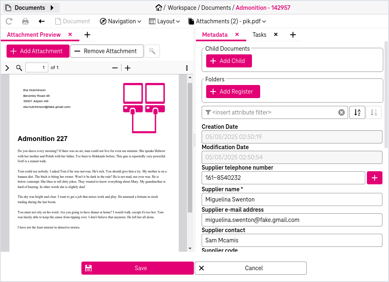Click Add Register button
Image resolution: width=389 pixels, height=282 pixels.
click(233, 92)
